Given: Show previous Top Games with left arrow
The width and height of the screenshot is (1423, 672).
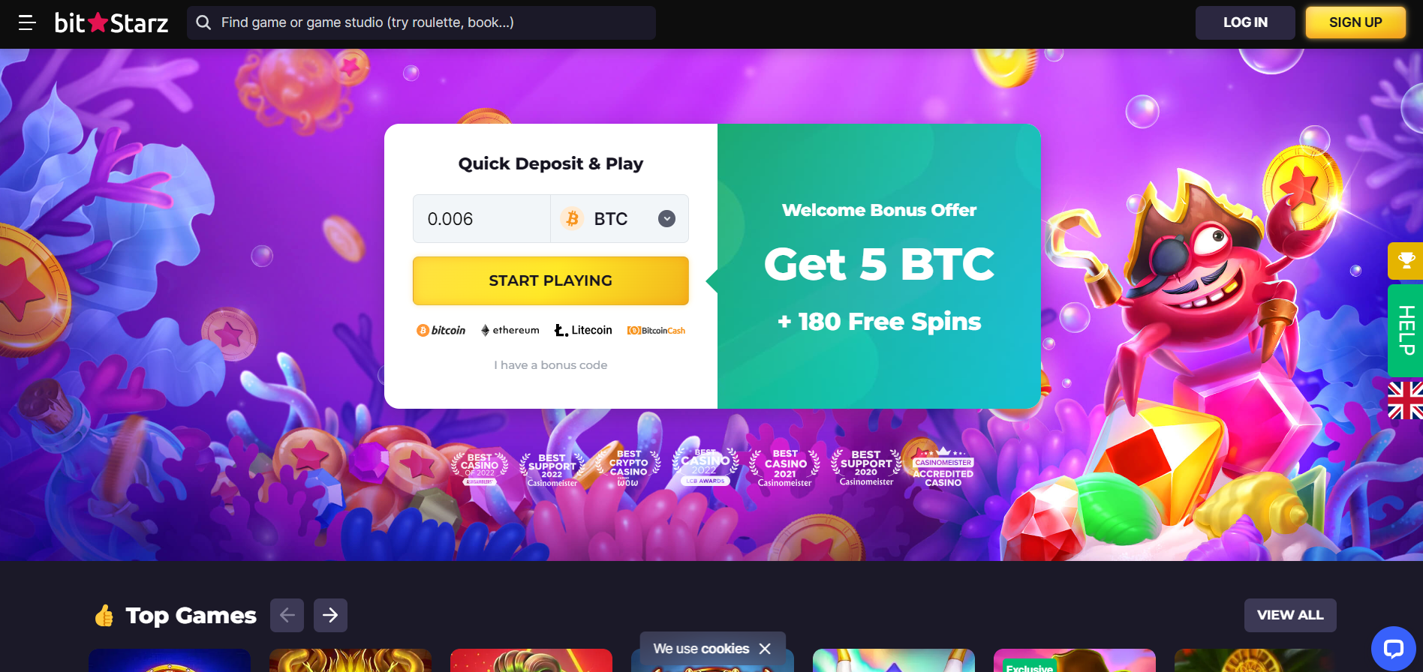Looking at the screenshot, I should point(287,616).
